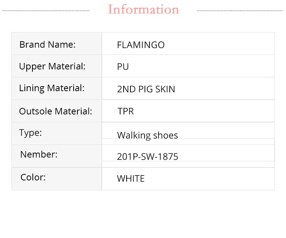Click the 201P-SW-1875 model number
The image size is (286, 238).
[148, 156]
